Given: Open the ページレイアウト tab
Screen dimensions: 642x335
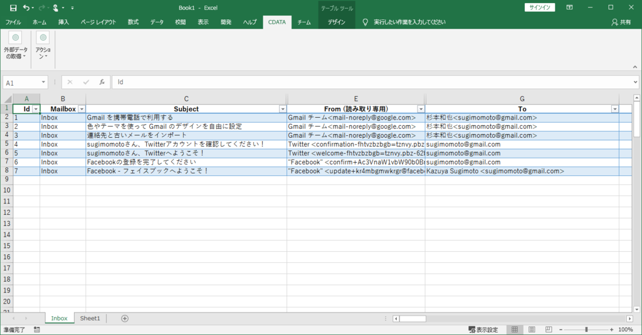Looking at the screenshot, I should click(98, 22).
